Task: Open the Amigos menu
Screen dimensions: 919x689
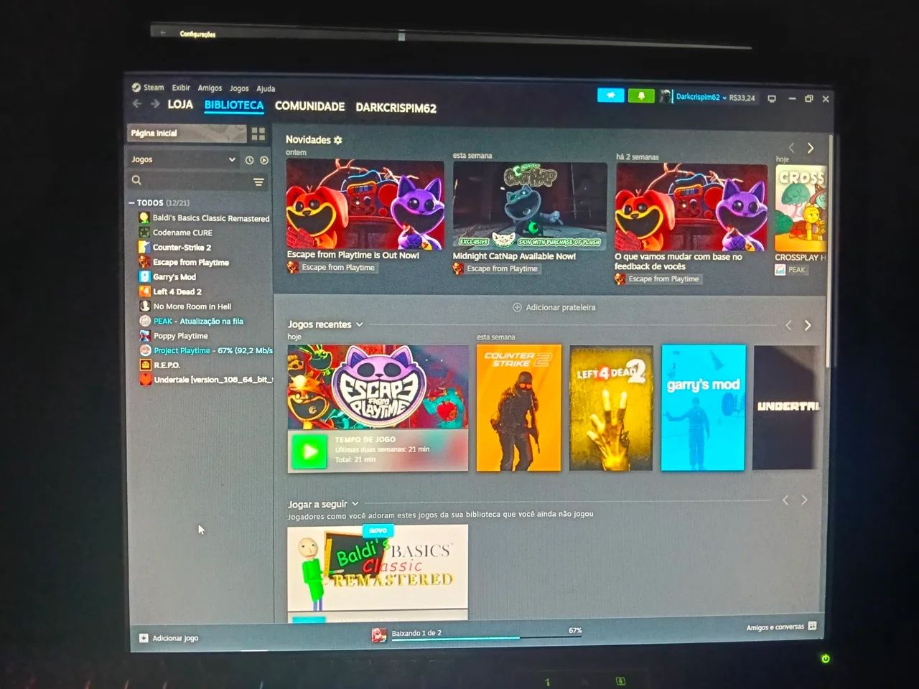Action: click(210, 88)
